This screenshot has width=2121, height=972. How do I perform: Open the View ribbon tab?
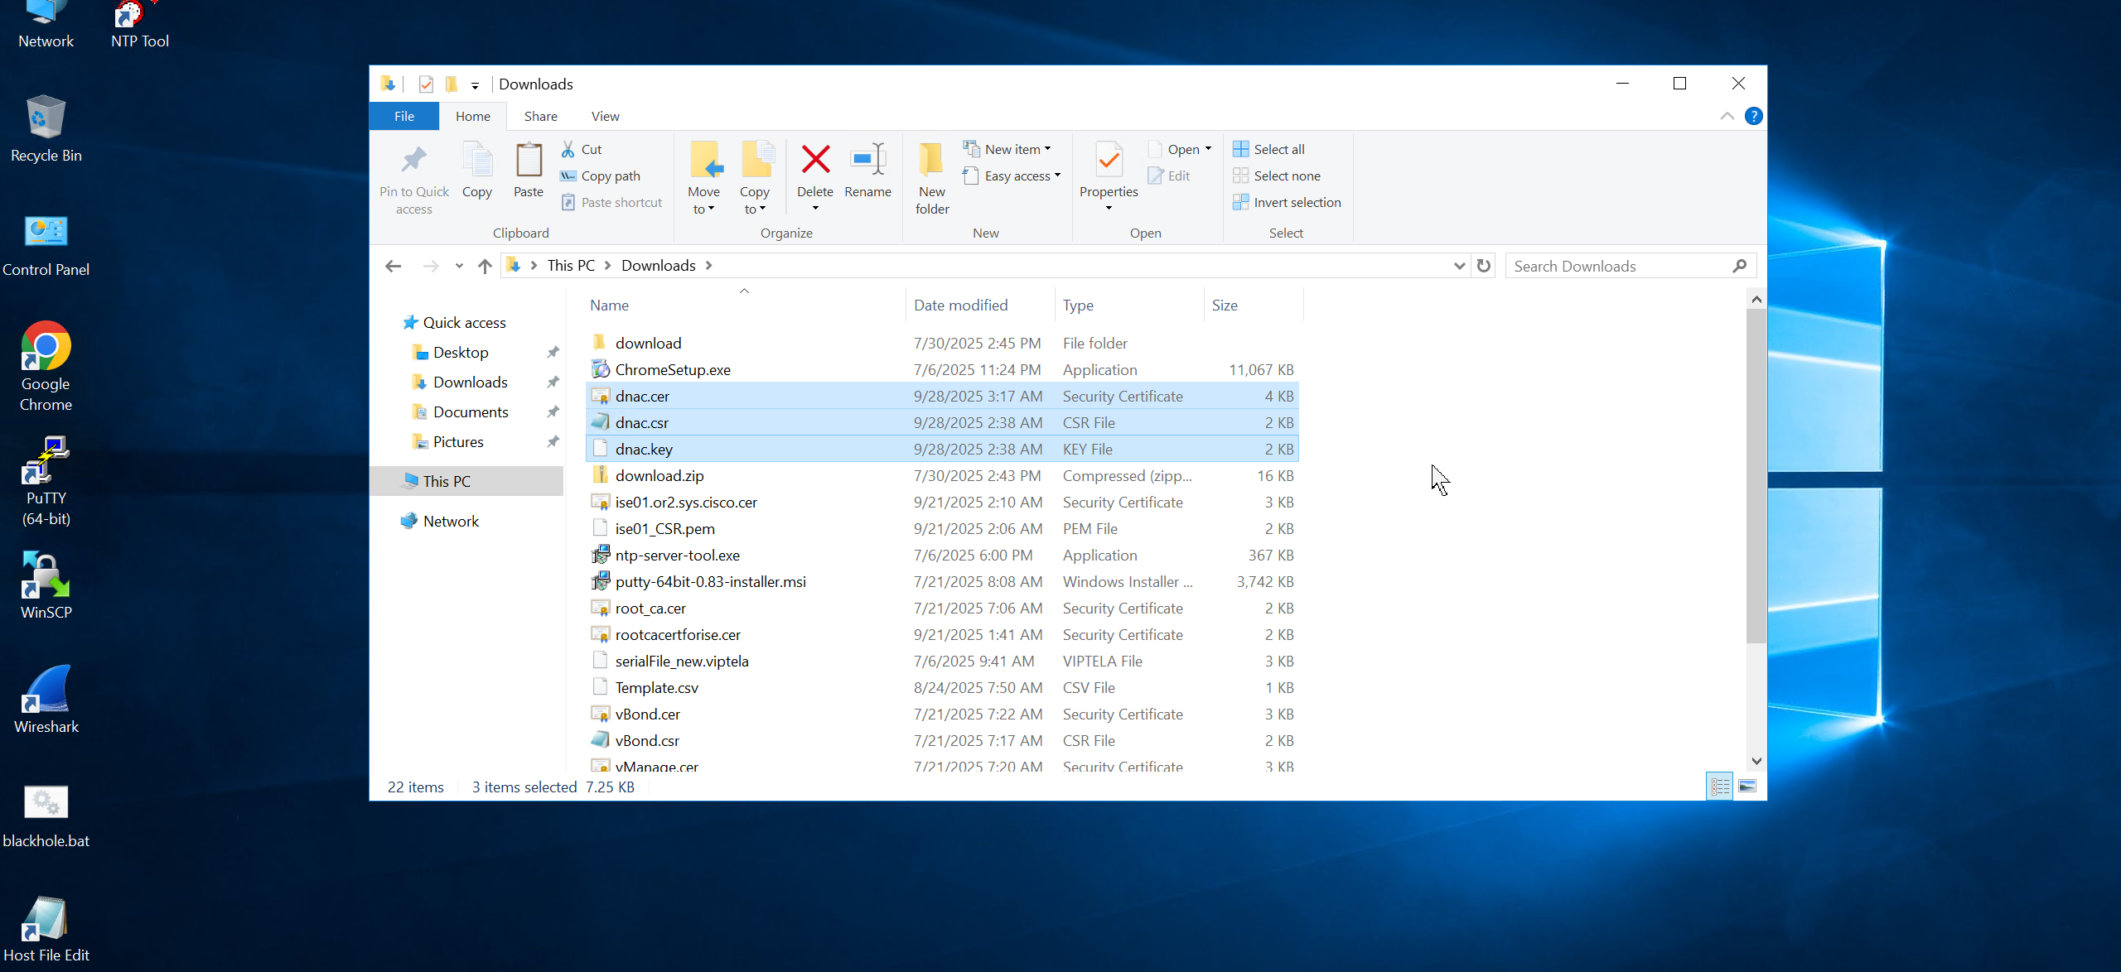tap(605, 116)
